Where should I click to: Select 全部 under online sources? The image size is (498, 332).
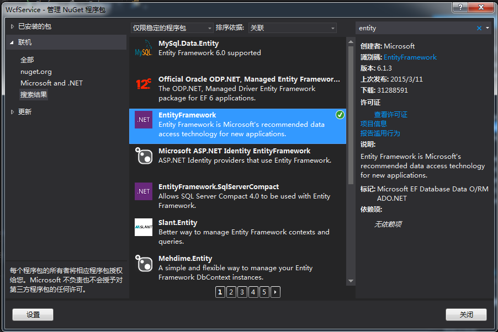27,60
